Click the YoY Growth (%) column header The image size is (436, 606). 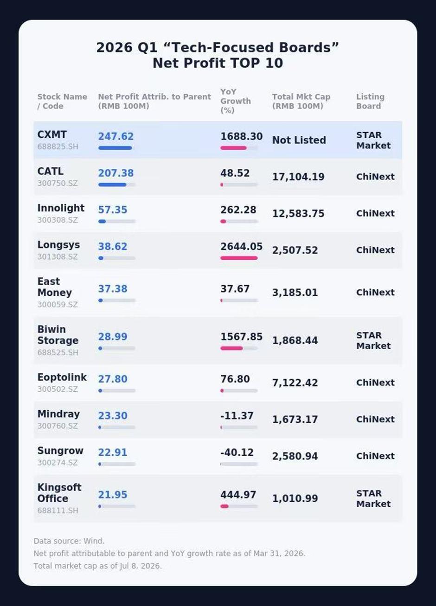coord(235,101)
